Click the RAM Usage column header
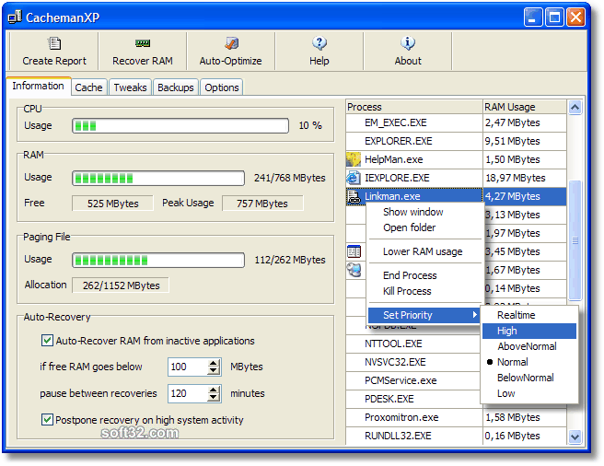The width and height of the screenshot is (604, 466). point(525,107)
